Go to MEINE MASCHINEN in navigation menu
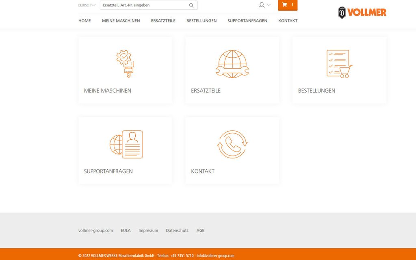 coord(121,21)
